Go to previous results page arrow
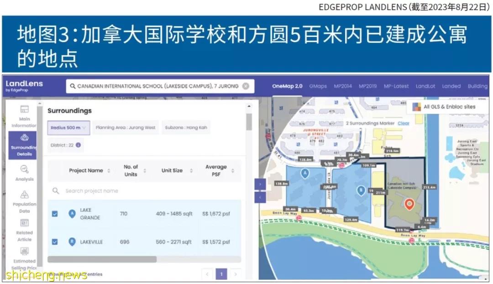Image resolution: width=493 pixels, height=284 pixels. (207, 274)
